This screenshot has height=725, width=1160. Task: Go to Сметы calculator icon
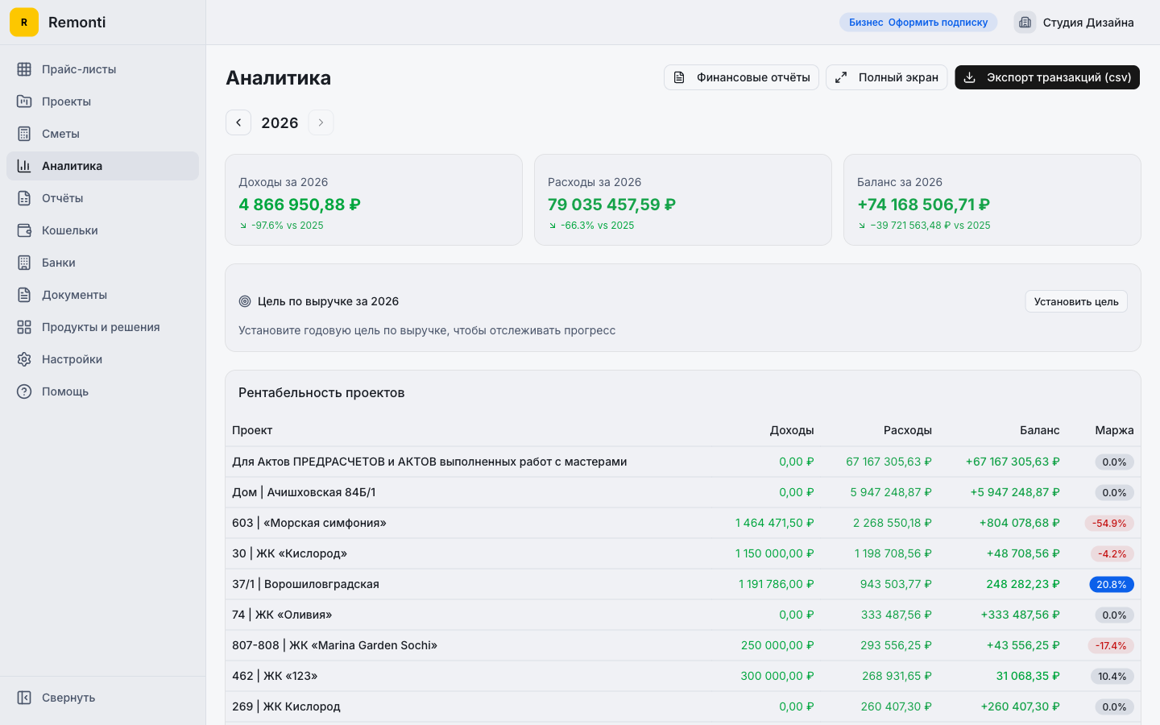(24, 134)
